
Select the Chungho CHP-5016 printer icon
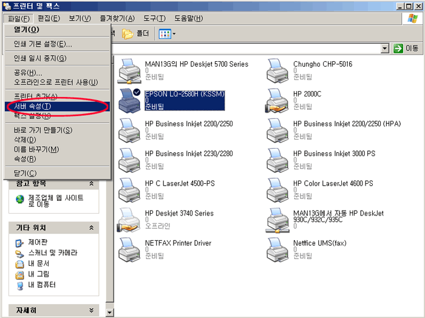coord(279,72)
